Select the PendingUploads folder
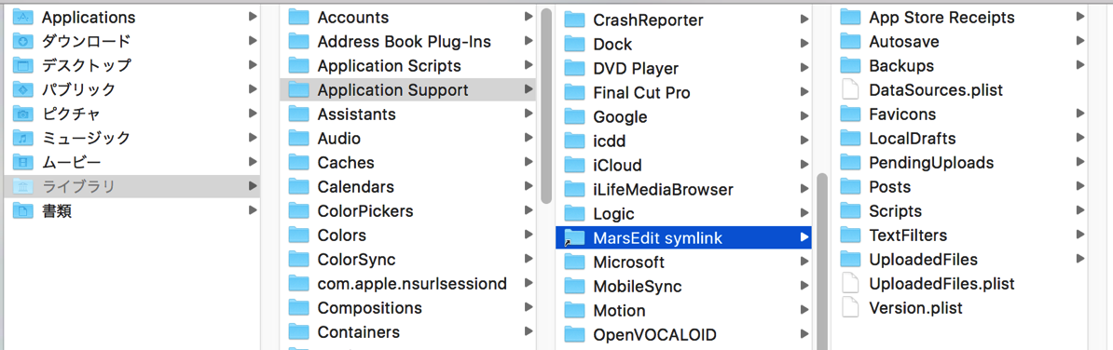This screenshot has height=350, width=1113. click(x=960, y=162)
